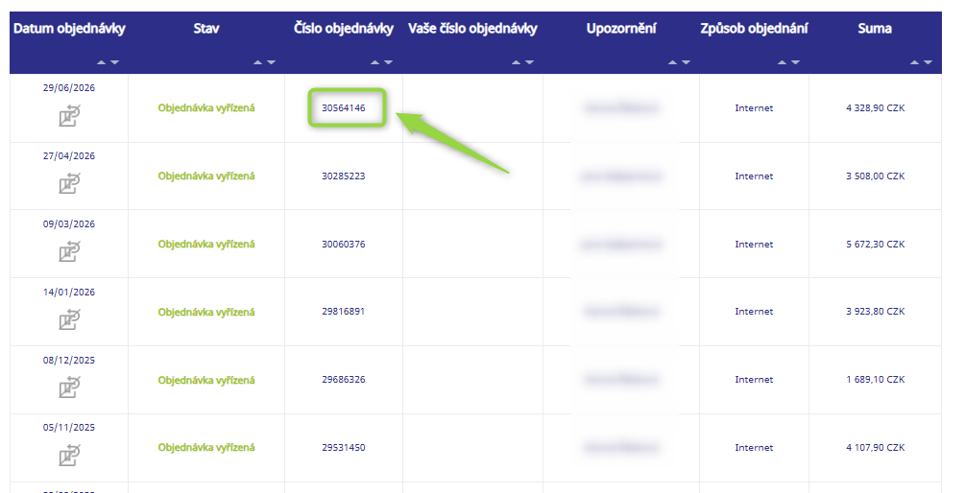
Task: Sort descending by Suma column
Action: 929,62
